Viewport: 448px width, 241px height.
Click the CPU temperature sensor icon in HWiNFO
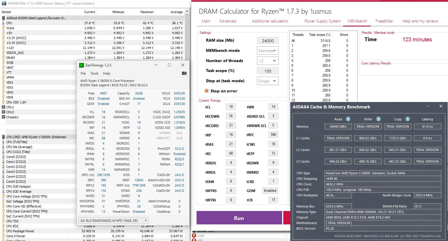tap(3, 23)
